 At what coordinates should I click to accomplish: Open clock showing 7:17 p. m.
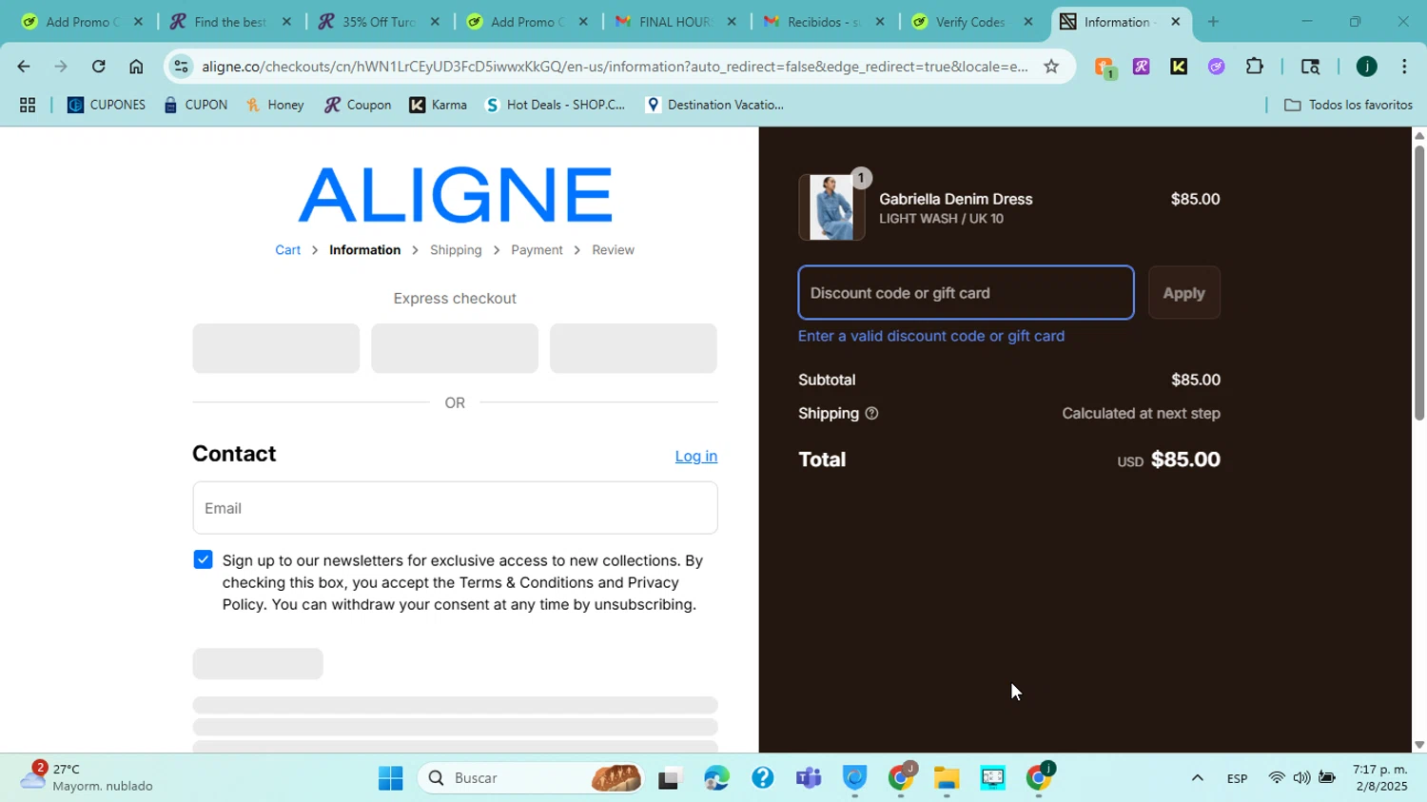(1380, 778)
